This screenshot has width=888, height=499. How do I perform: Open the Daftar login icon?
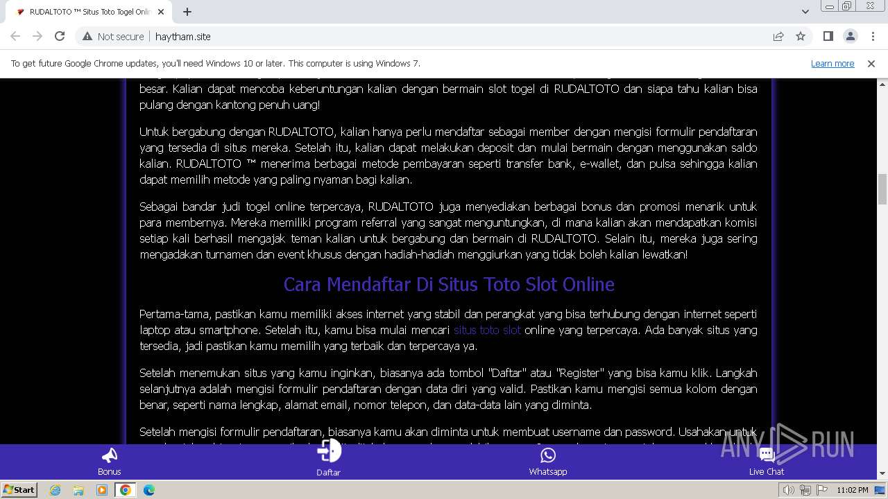pyautogui.click(x=329, y=451)
